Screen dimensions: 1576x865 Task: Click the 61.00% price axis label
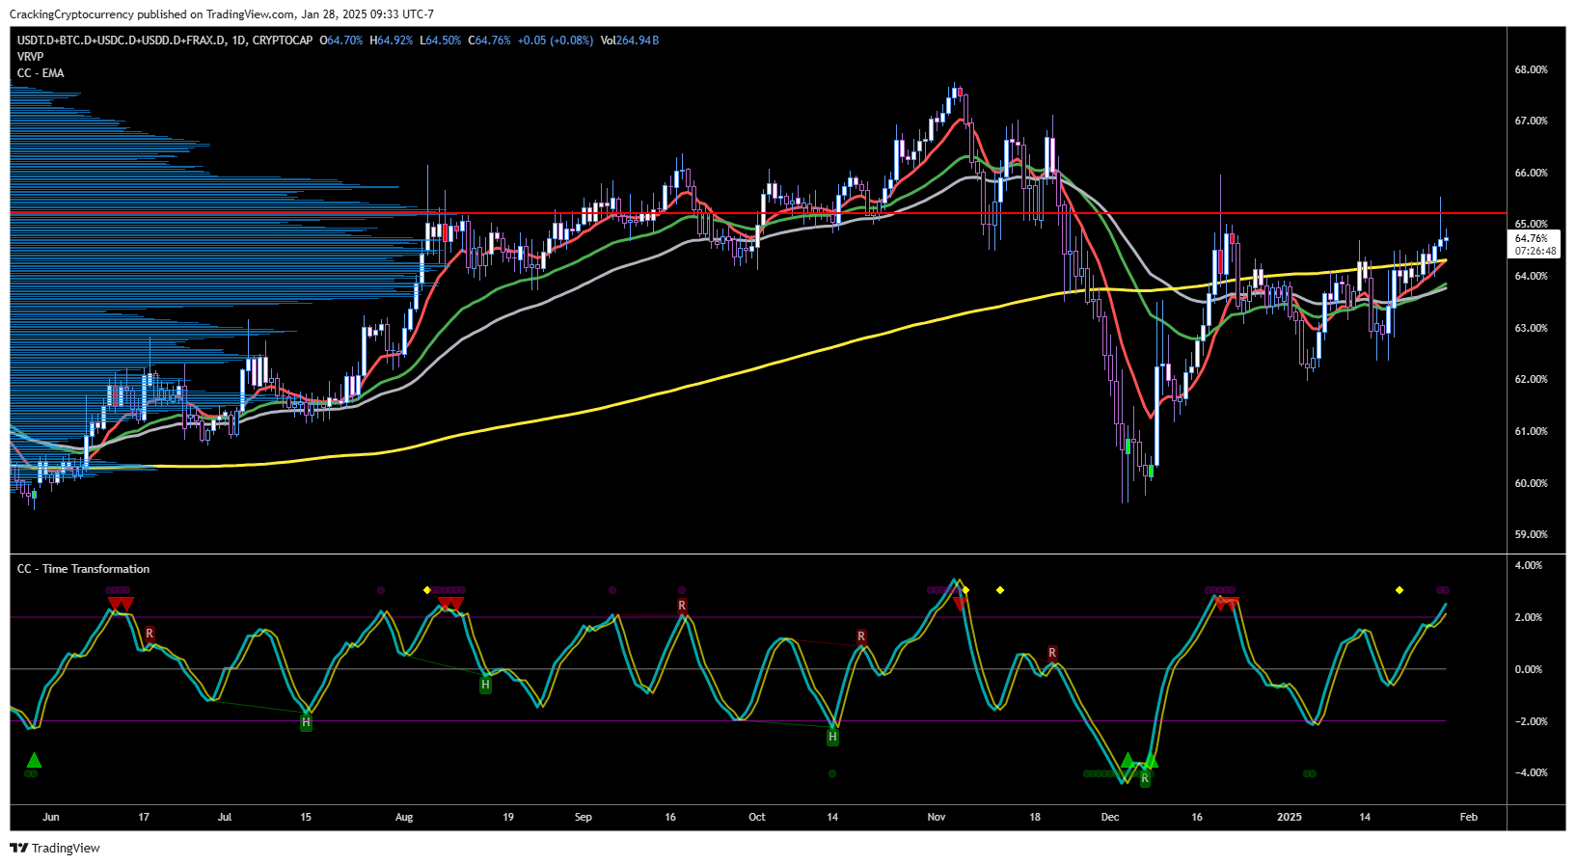pos(1532,431)
